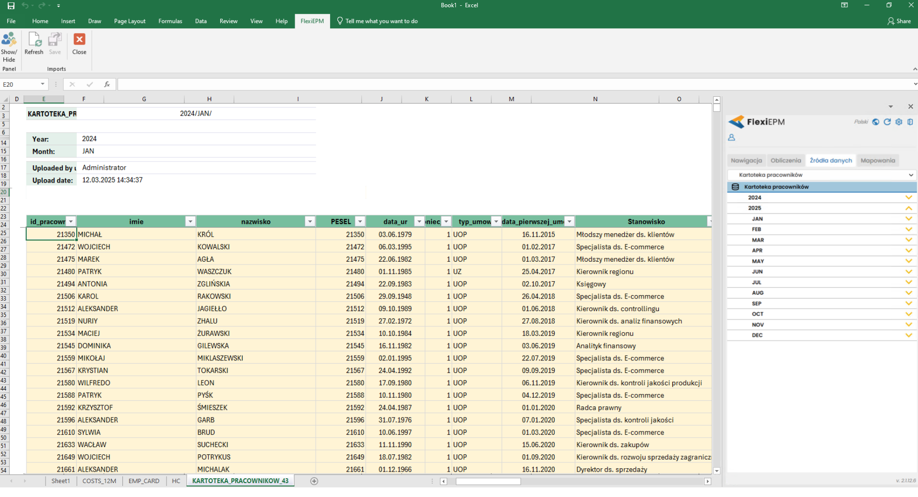Open the Page Layout ribbon tab
Image resolution: width=918 pixels, height=497 pixels.
tap(130, 21)
